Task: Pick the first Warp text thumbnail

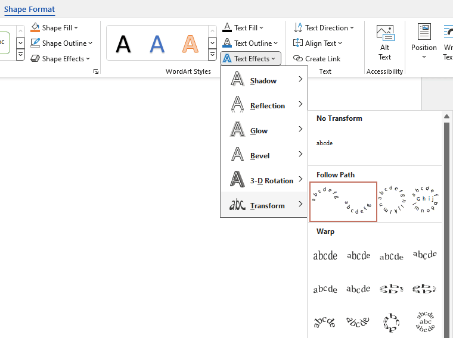Action: [325, 255]
